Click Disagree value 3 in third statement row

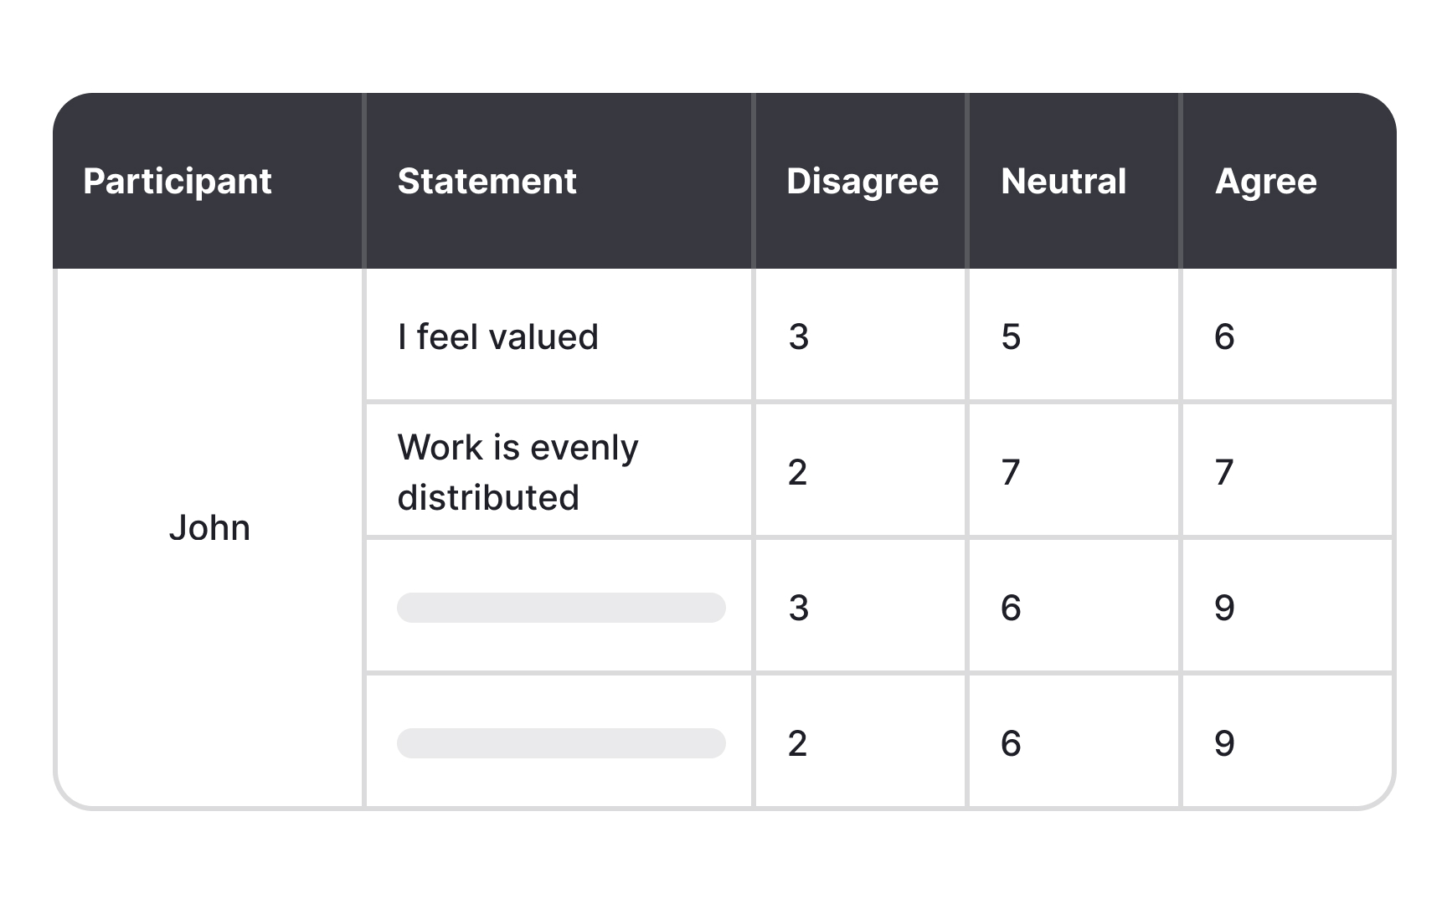798,608
